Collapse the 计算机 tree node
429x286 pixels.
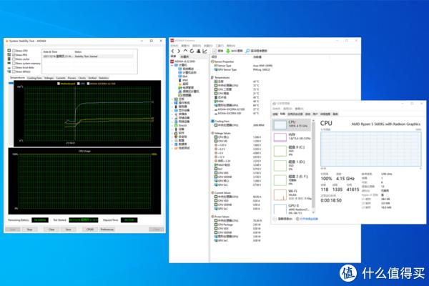click(x=172, y=65)
